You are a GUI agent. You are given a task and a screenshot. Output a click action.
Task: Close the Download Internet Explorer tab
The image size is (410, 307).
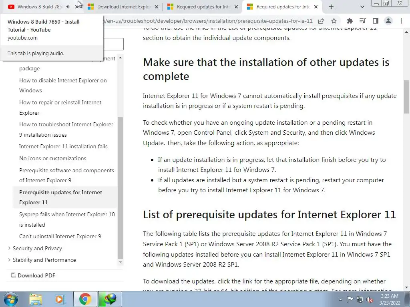click(x=157, y=7)
